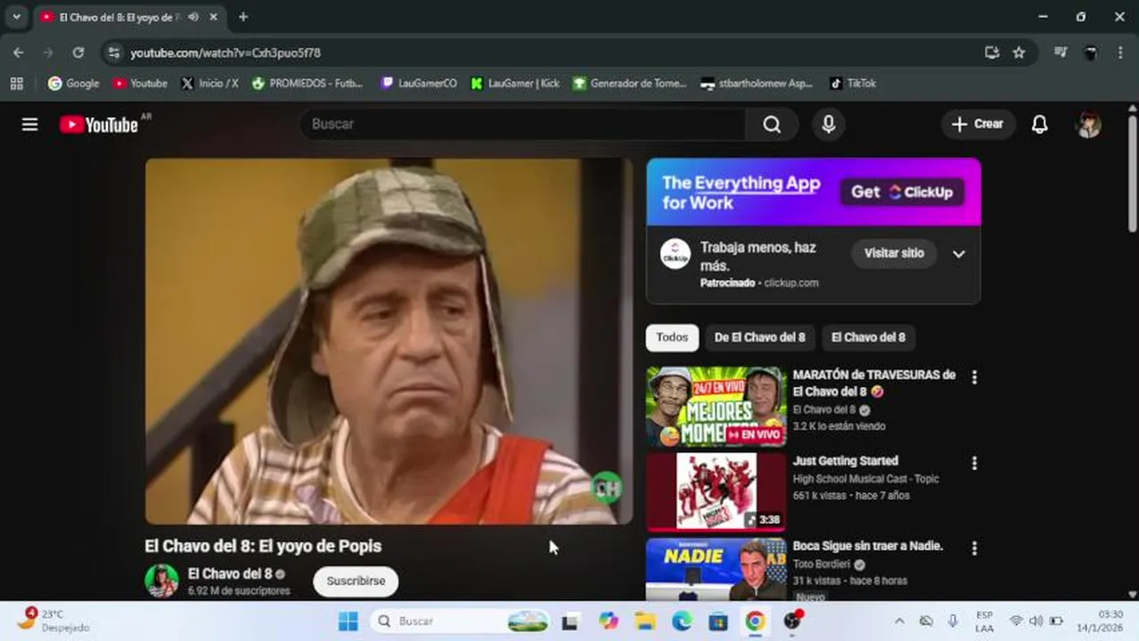This screenshot has width=1139, height=641.
Task: Open the tab search dropdown arrow
Action: click(16, 17)
